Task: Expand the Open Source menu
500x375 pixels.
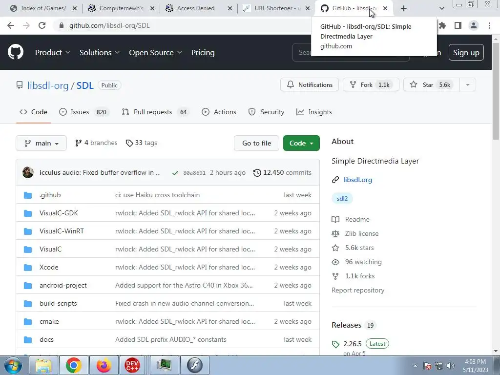Action: [x=156, y=52]
